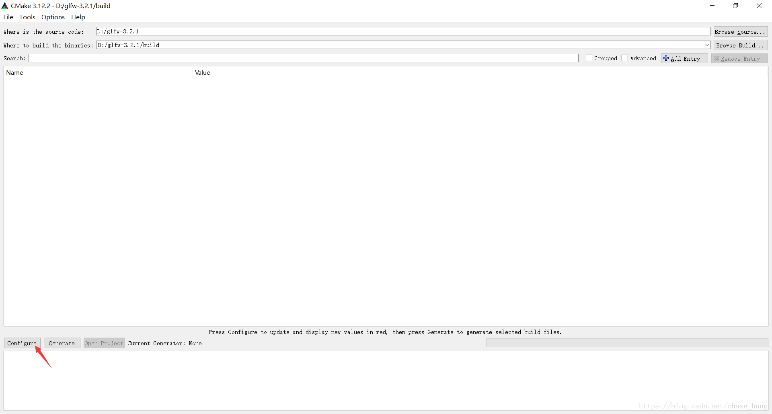Viewport: 772px width, 414px height.
Task: Click the Generate button
Action: point(62,343)
